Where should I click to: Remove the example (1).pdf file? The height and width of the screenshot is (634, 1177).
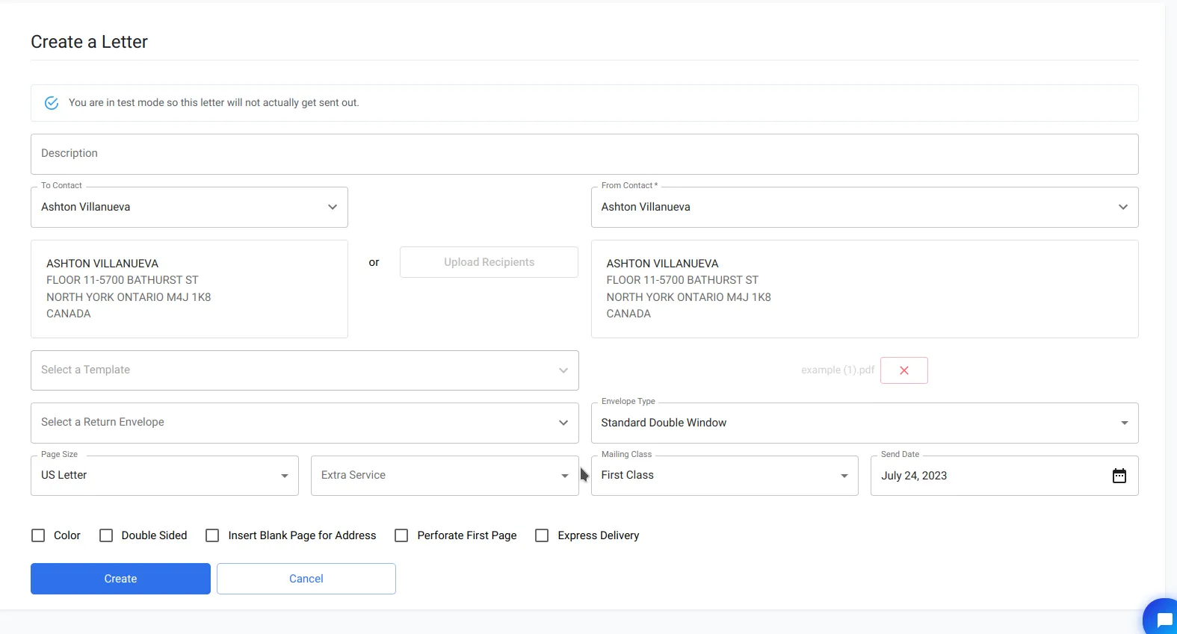[903, 370]
